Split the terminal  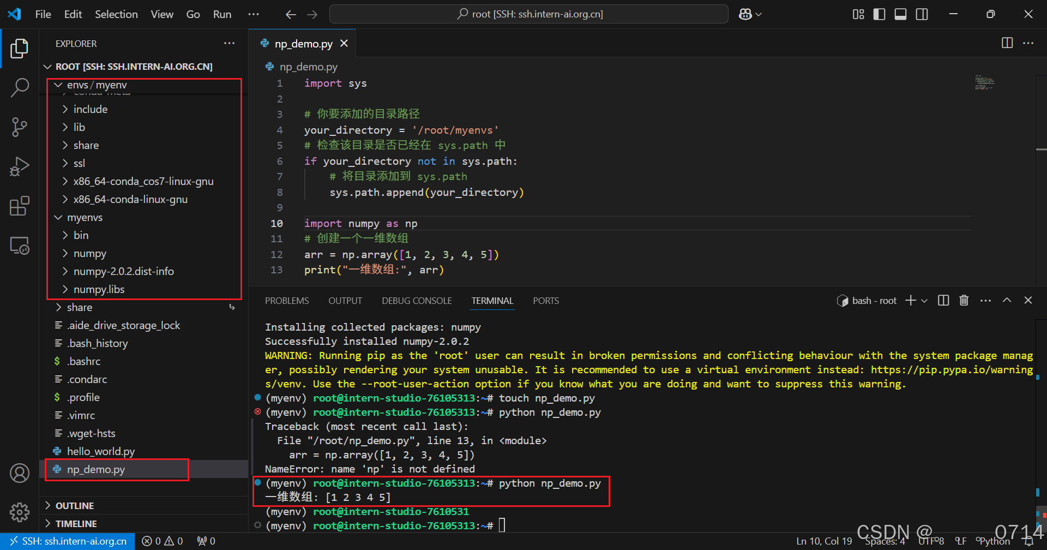tap(943, 300)
